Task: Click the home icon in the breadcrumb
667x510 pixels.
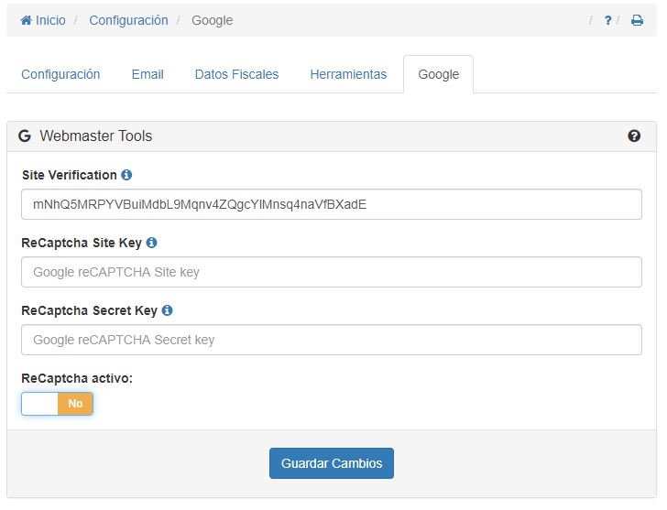Action: click(x=27, y=20)
